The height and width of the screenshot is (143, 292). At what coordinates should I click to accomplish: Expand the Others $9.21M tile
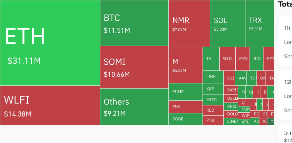coord(134,107)
